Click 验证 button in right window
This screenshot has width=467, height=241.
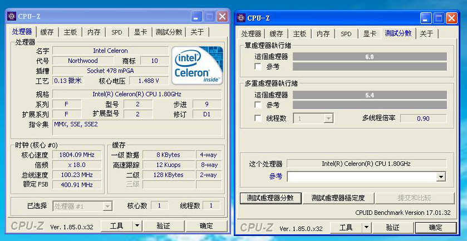[392, 228]
